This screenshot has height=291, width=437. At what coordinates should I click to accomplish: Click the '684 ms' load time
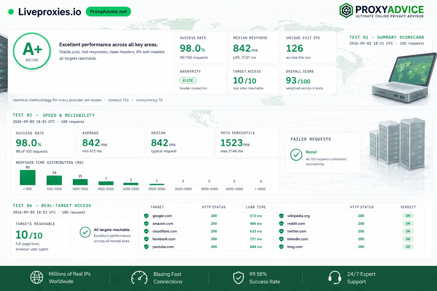click(x=256, y=247)
